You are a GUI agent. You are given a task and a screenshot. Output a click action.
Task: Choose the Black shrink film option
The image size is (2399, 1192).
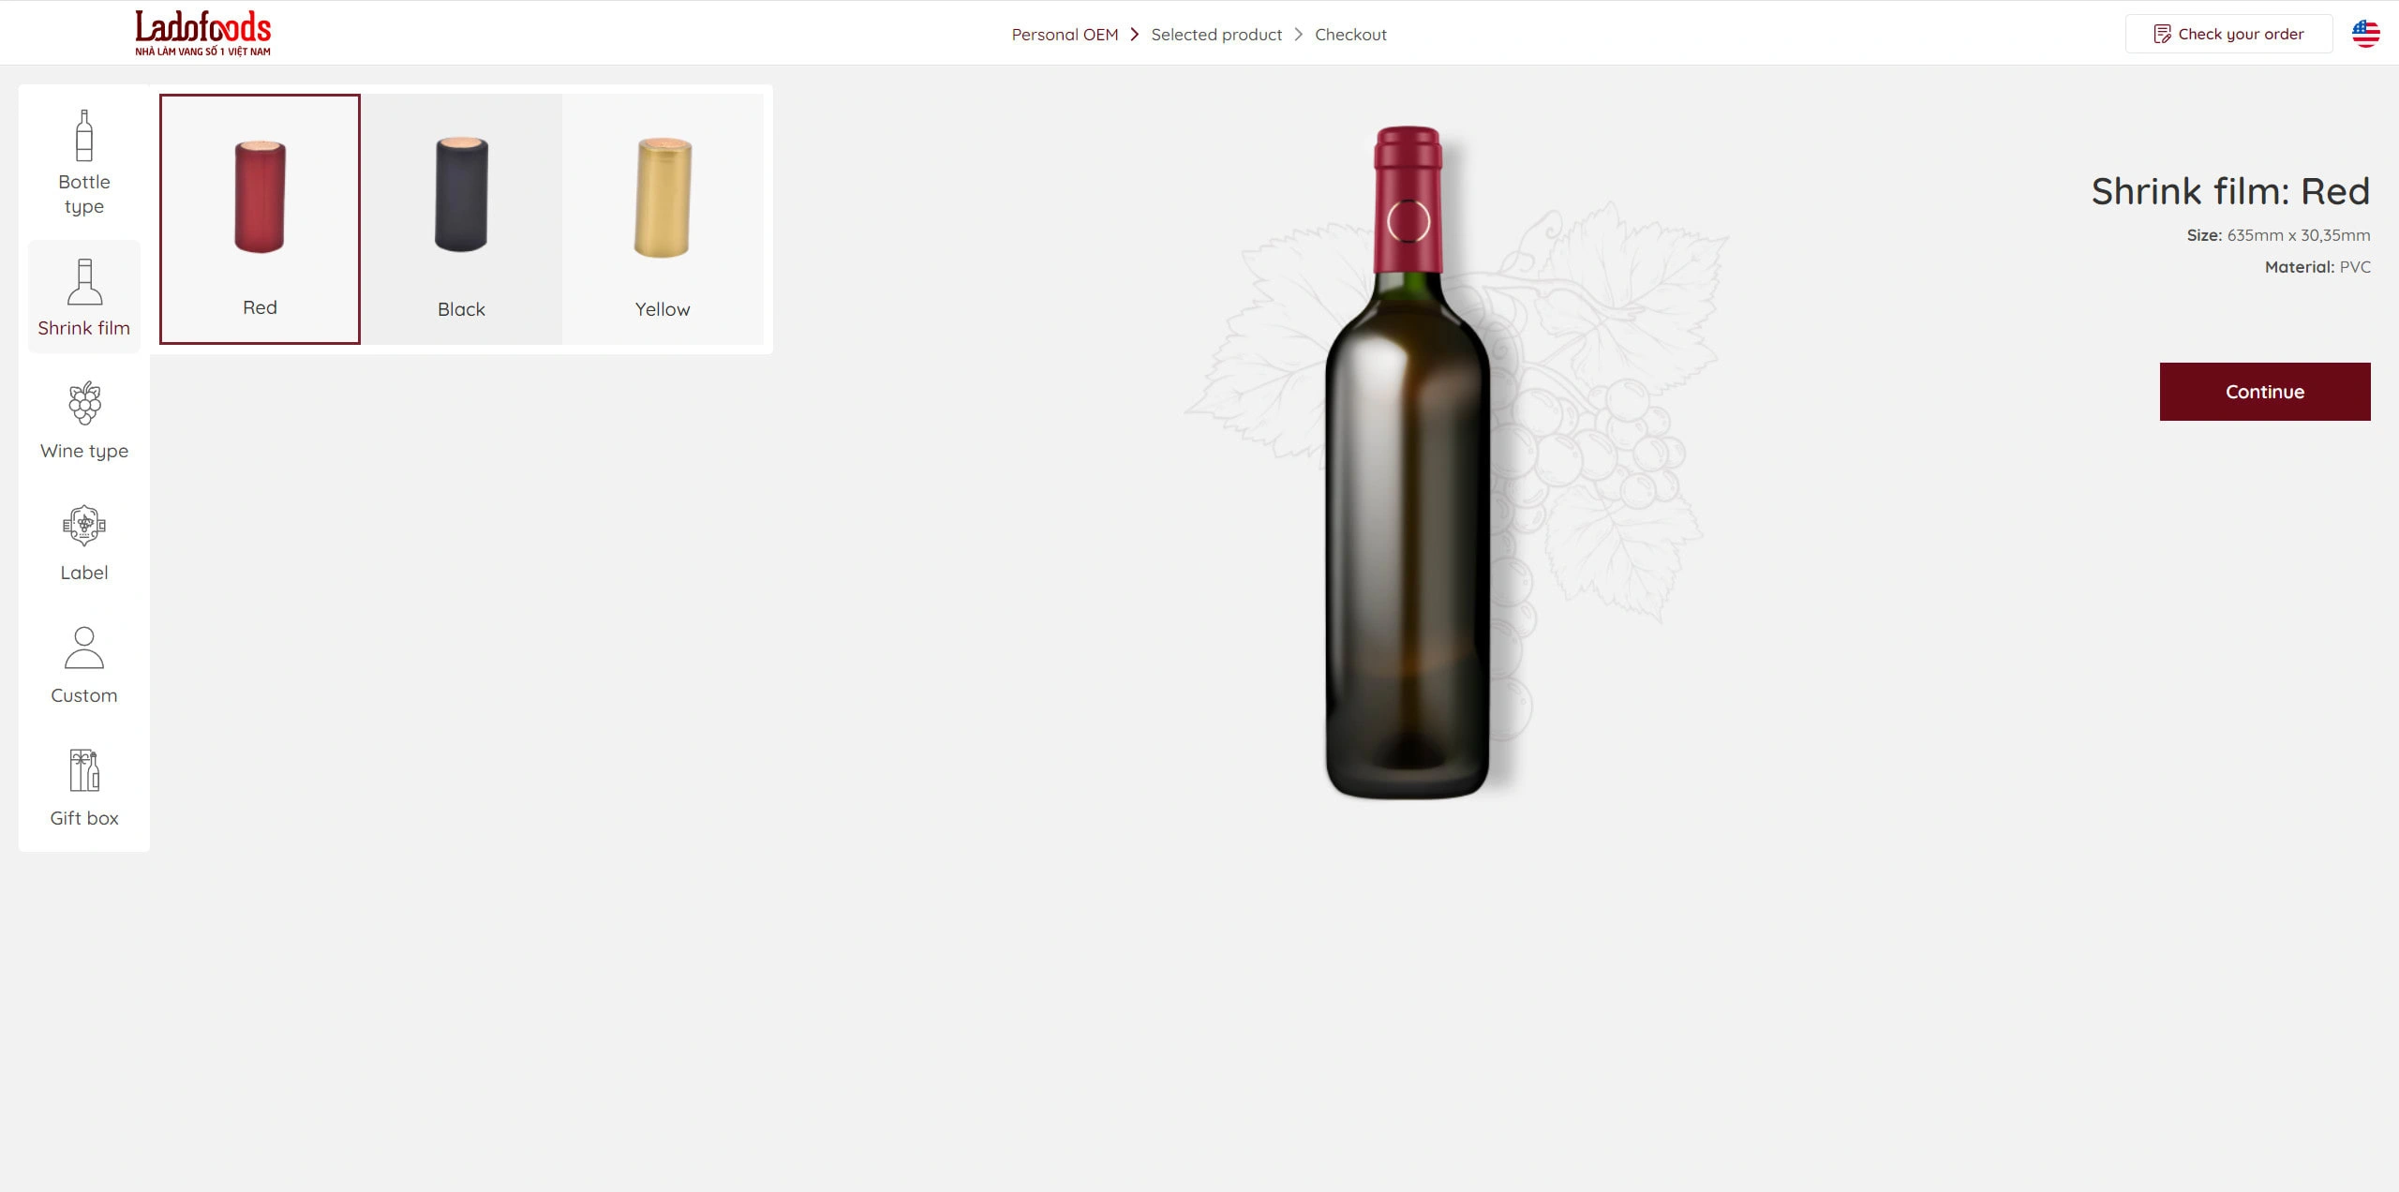click(x=461, y=218)
